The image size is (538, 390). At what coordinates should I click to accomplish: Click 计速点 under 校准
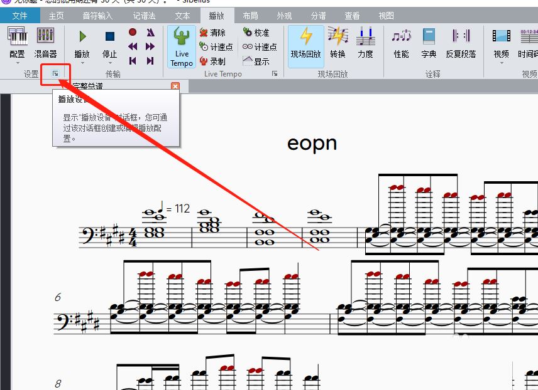click(x=260, y=47)
